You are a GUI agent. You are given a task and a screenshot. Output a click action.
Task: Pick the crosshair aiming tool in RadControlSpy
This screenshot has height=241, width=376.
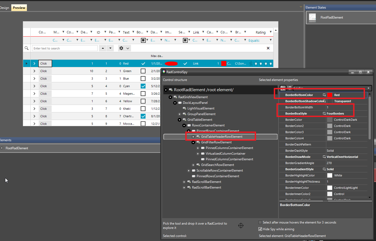pos(241,225)
